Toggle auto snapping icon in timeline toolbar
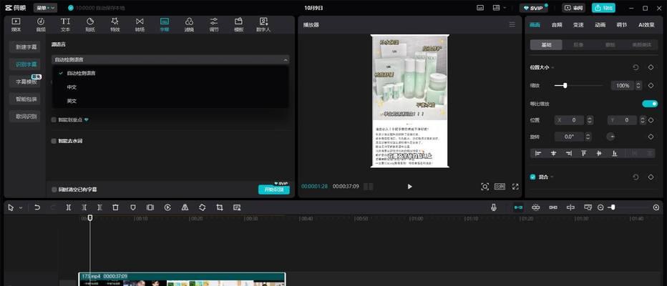 tap(535, 207)
